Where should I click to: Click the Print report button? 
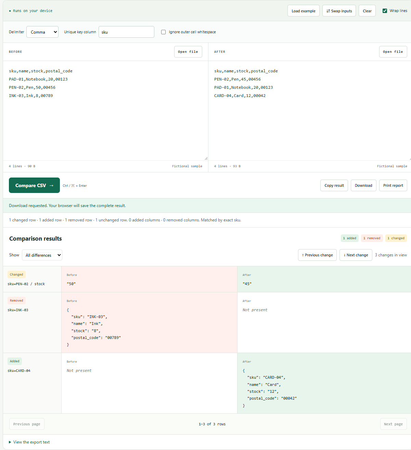pos(393,185)
